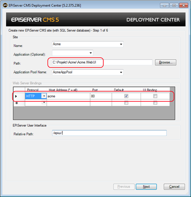The height and width of the screenshot is (197, 191).
Task: Maximize the Deployment Center window
Action: [x=174, y=5]
